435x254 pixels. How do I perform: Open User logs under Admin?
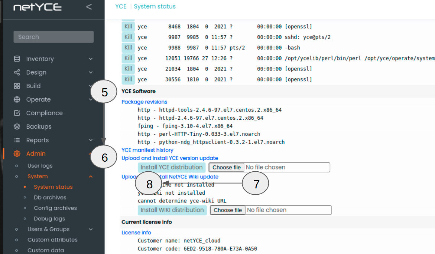pos(40,166)
